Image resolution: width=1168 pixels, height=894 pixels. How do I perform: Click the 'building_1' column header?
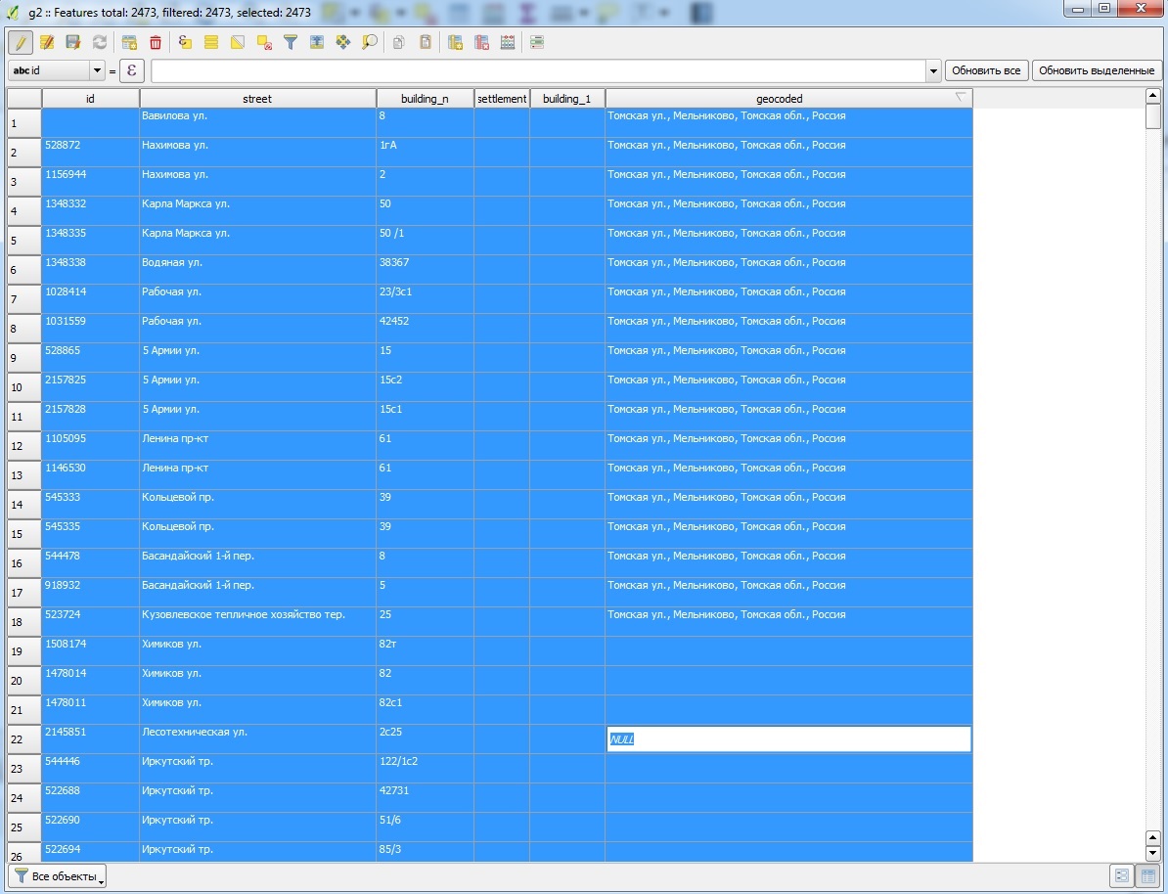coord(566,99)
